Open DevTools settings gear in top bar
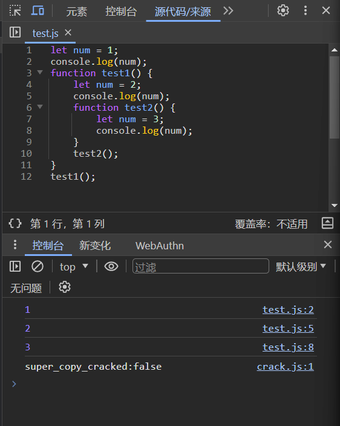The height and width of the screenshot is (426, 340). point(283,11)
